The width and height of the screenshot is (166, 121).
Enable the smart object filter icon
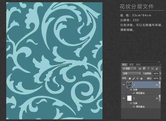pos(157,69)
